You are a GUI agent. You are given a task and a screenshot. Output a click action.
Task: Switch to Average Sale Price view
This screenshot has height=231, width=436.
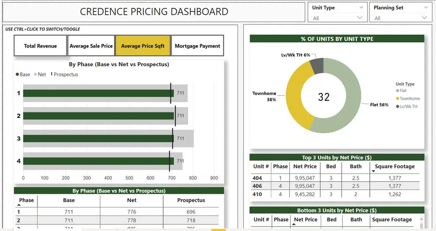coord(91,46)
